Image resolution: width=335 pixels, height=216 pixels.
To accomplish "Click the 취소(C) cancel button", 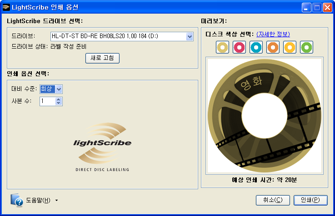I will tap(273, 200).
